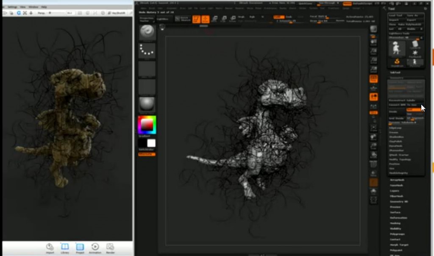Toggle Edit mode button in ZBrush
The width and height of the screenshot is (434, 256).
click(x=197, y=19)
